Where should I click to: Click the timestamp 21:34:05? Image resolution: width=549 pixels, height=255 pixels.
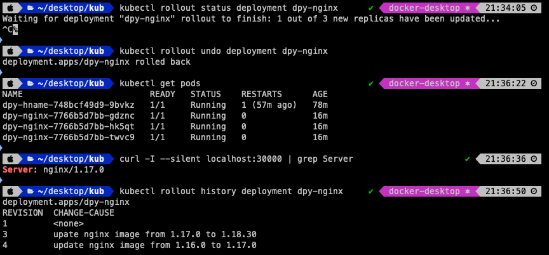(506, 8)
